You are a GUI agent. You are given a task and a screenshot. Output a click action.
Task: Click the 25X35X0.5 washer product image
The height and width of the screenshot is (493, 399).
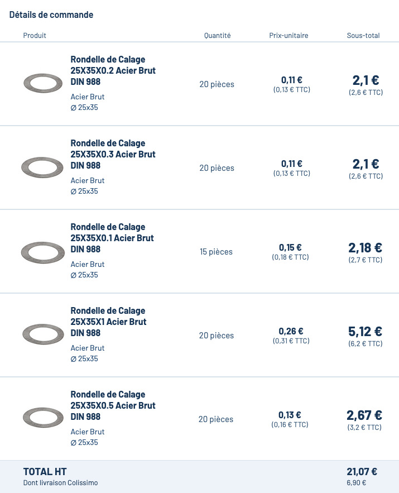click(43, 419)
